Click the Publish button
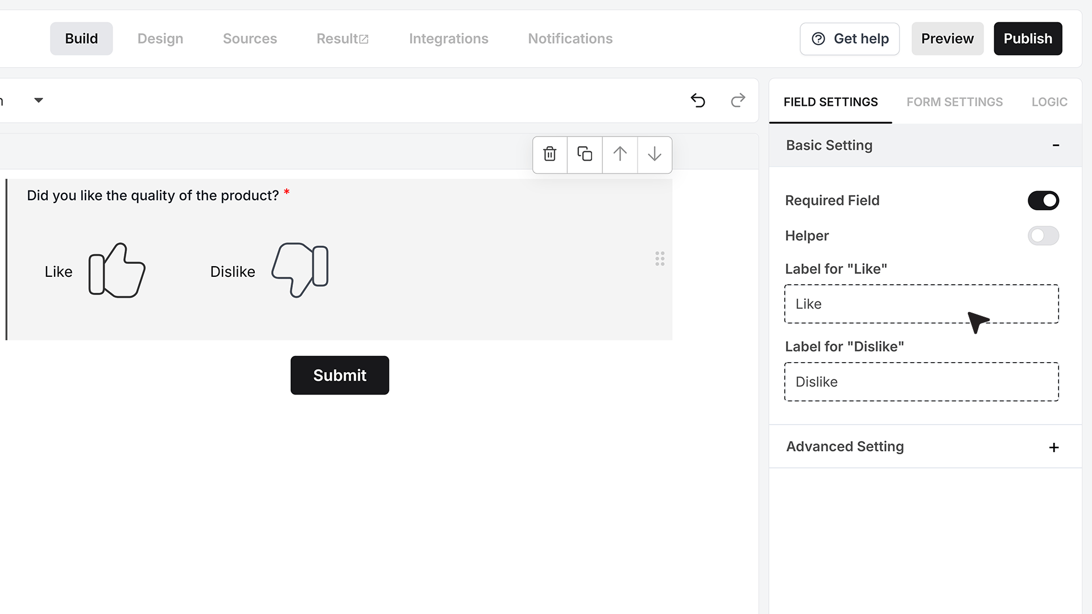 [x=1028, y=39]
